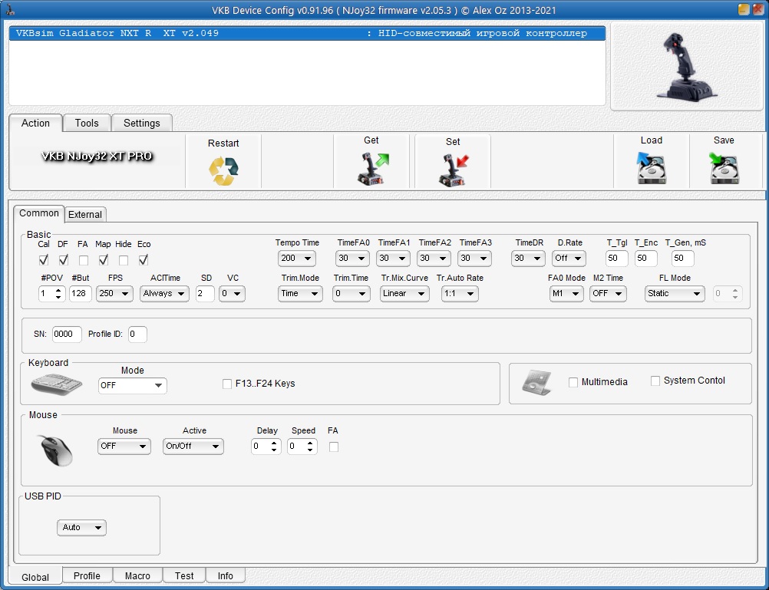Screen dimensions: 769x590
Task: Open the Tempo Time dropdown
Action: [297, 259]
